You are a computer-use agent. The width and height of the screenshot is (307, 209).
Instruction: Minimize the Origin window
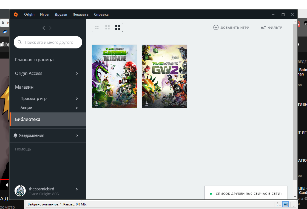click(273, 14)
